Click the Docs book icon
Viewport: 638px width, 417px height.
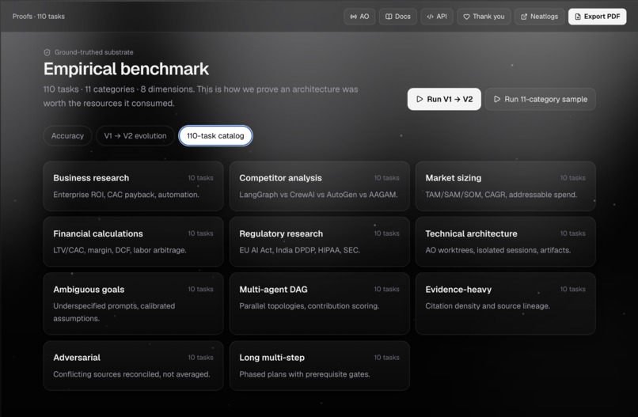[389, 17]
